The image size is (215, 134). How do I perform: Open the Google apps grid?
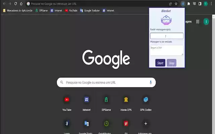[198, 21]
